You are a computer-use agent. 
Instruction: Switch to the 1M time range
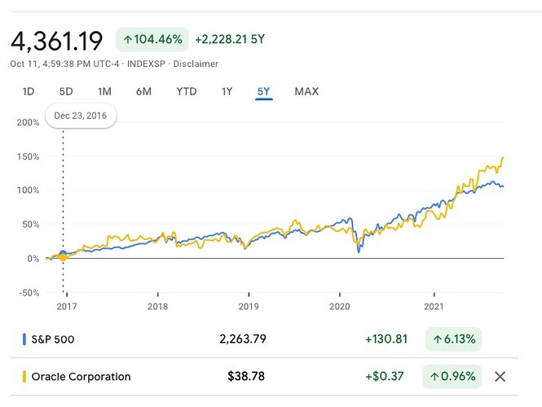click(104, 91)
